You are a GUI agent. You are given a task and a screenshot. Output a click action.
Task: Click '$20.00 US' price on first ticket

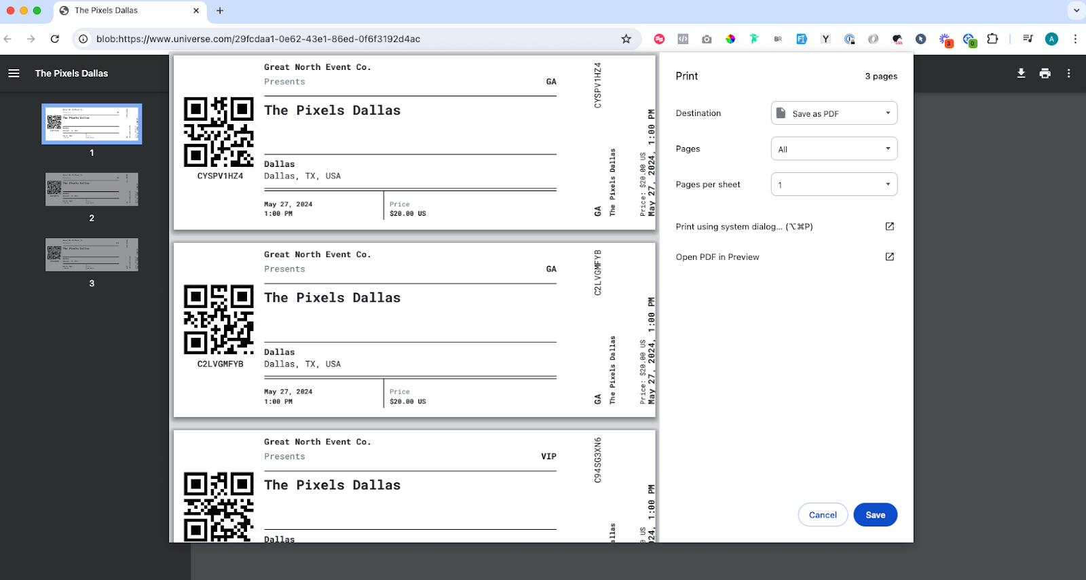408,214
